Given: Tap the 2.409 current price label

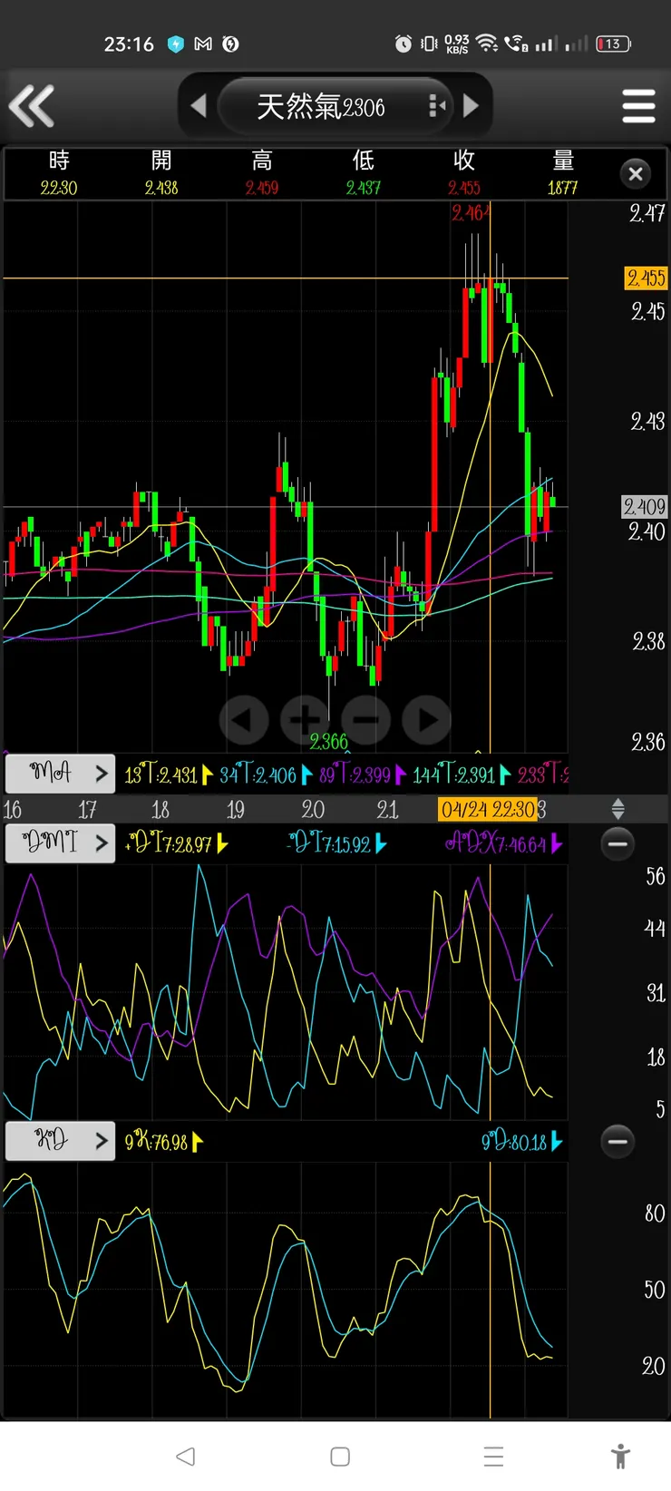Looking at the screenshot, I should [x=645, y=506].
